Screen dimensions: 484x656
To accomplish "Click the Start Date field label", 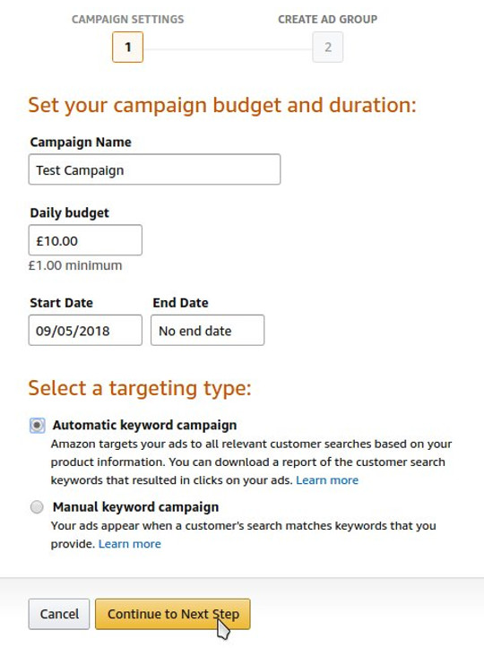I will (62, 303).
